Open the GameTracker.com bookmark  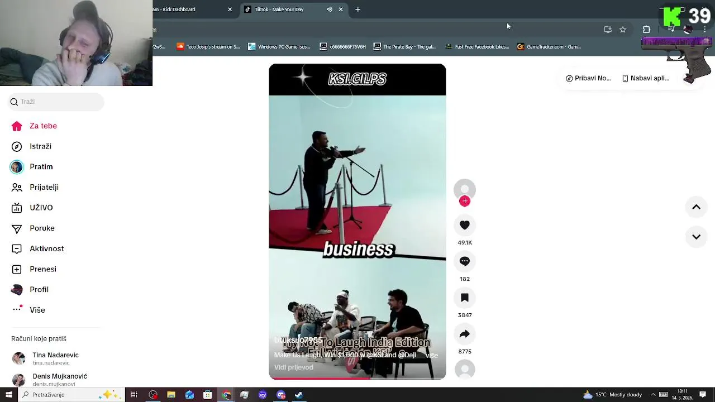pyautogui.click(x=549, y=47)
